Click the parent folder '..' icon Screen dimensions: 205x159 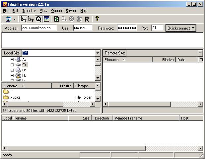(x=6, y=92)
